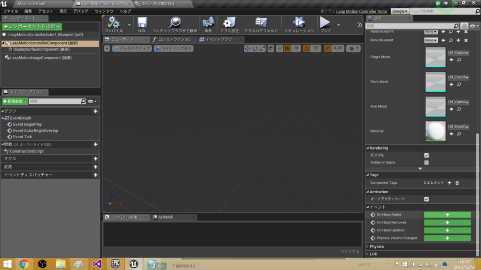This screenshot has height=270, width=481.
Task: Select the viewport translate gizmo icon
Action: pos(247,48)
